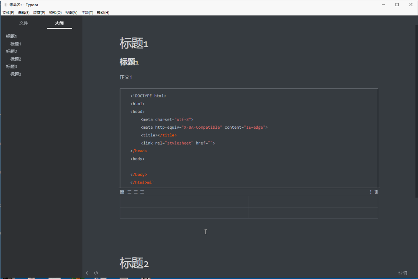This screenshot has height=279, width=418.
Task: Open the 主题(T) menu
Action: click(x=87, y=12)
